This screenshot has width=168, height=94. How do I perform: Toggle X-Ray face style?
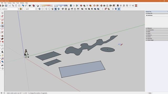[40, 9]
